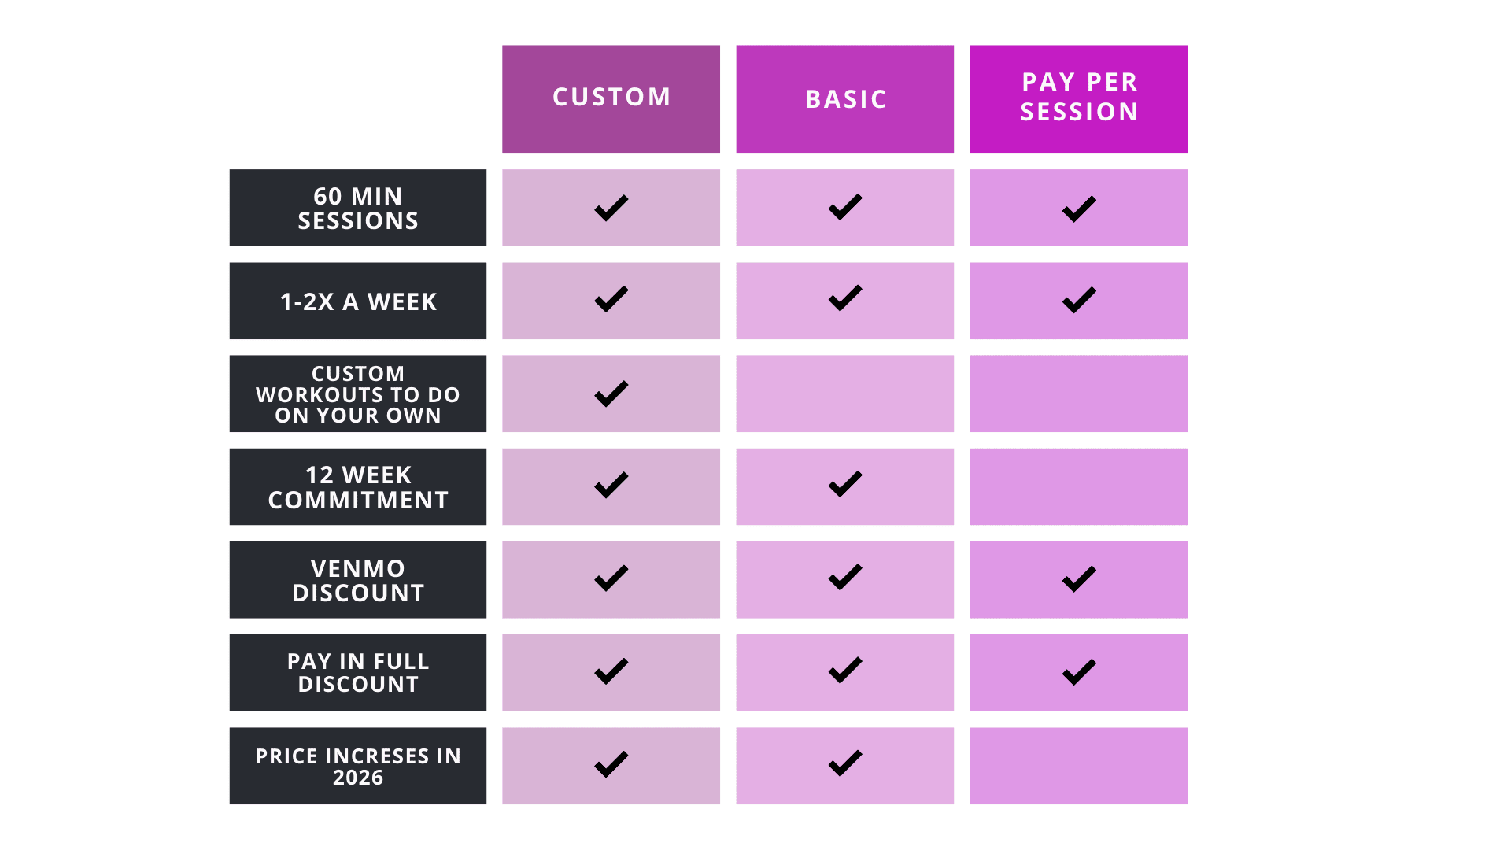
Task: Click the Venmo Discount row label
Action: (357, 579)
